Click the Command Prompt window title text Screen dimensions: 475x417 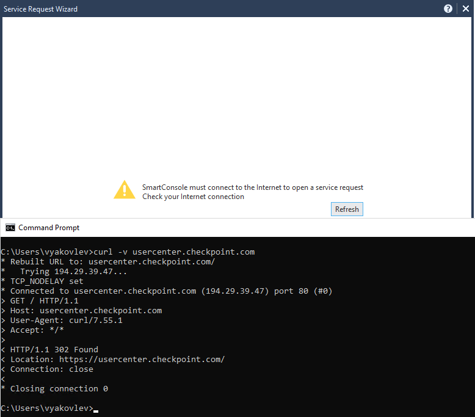(49, 228)
